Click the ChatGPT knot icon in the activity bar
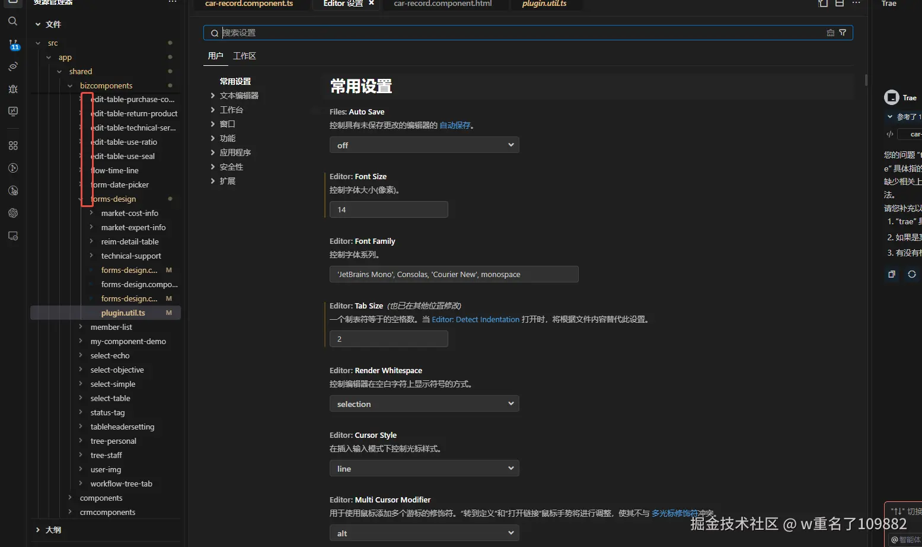The height and width of the screenshot is (547, 922). click(x=13, y=213)
